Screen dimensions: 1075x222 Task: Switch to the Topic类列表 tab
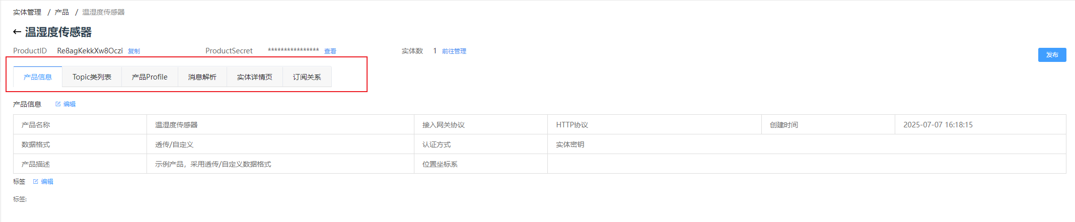(92, 77)
